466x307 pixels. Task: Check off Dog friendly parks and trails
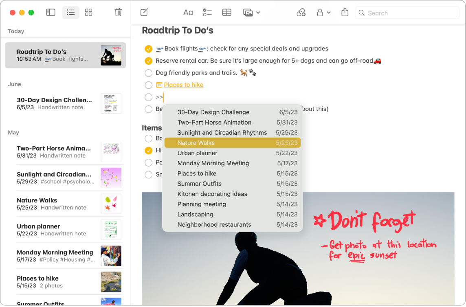[x=148, y=73]
